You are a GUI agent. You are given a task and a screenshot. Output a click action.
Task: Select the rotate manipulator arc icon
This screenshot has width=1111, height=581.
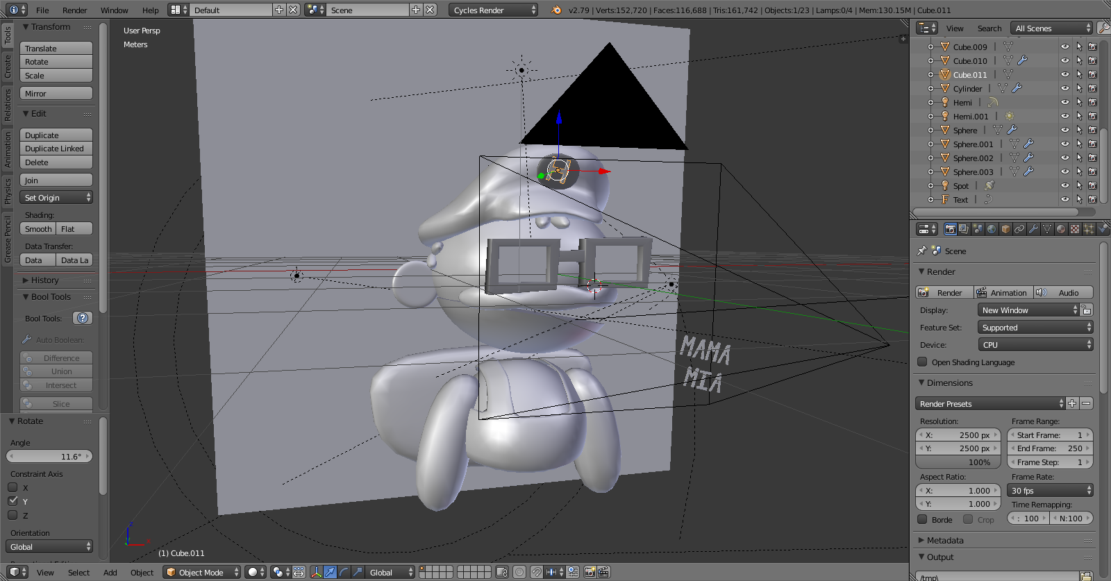click(344, 572)
